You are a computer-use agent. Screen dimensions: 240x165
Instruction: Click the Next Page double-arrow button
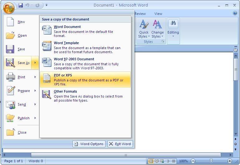click(235, 149)
